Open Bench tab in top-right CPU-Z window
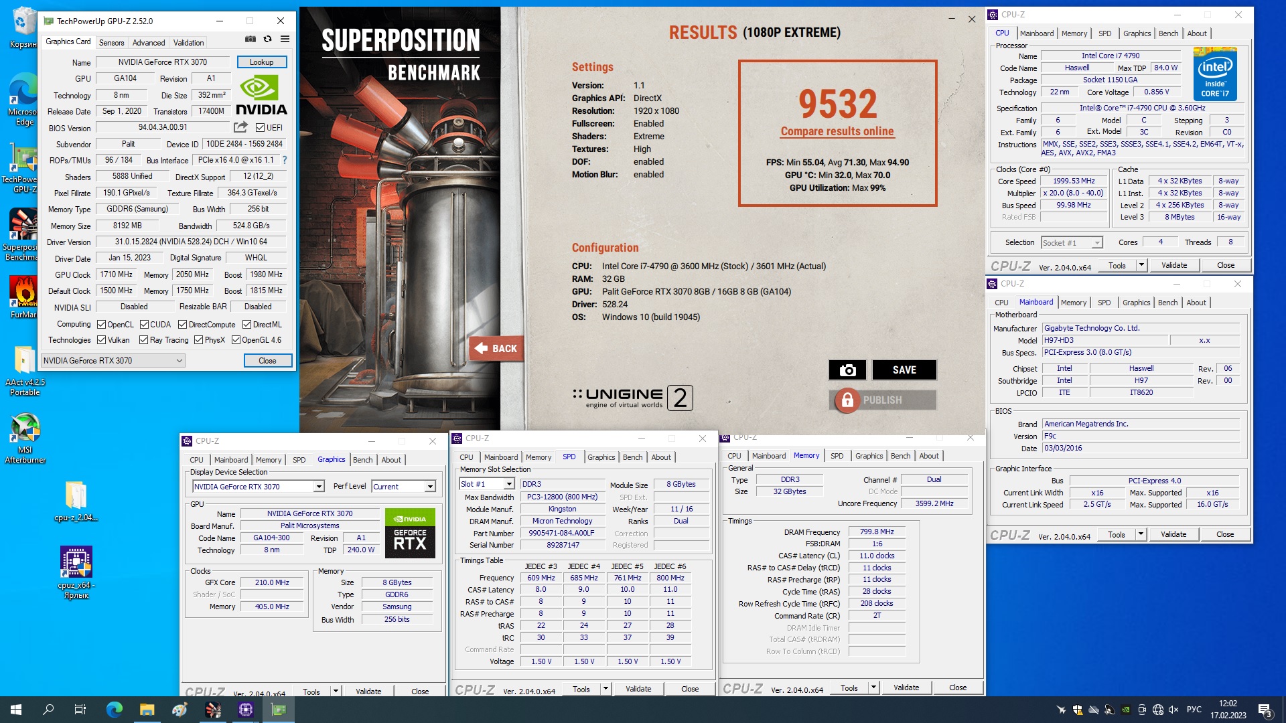 pos(1168,33)
